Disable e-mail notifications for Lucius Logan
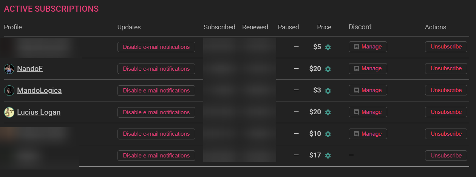Image resolution: width=476 pixels, height=177 pixels. point(156,112)
